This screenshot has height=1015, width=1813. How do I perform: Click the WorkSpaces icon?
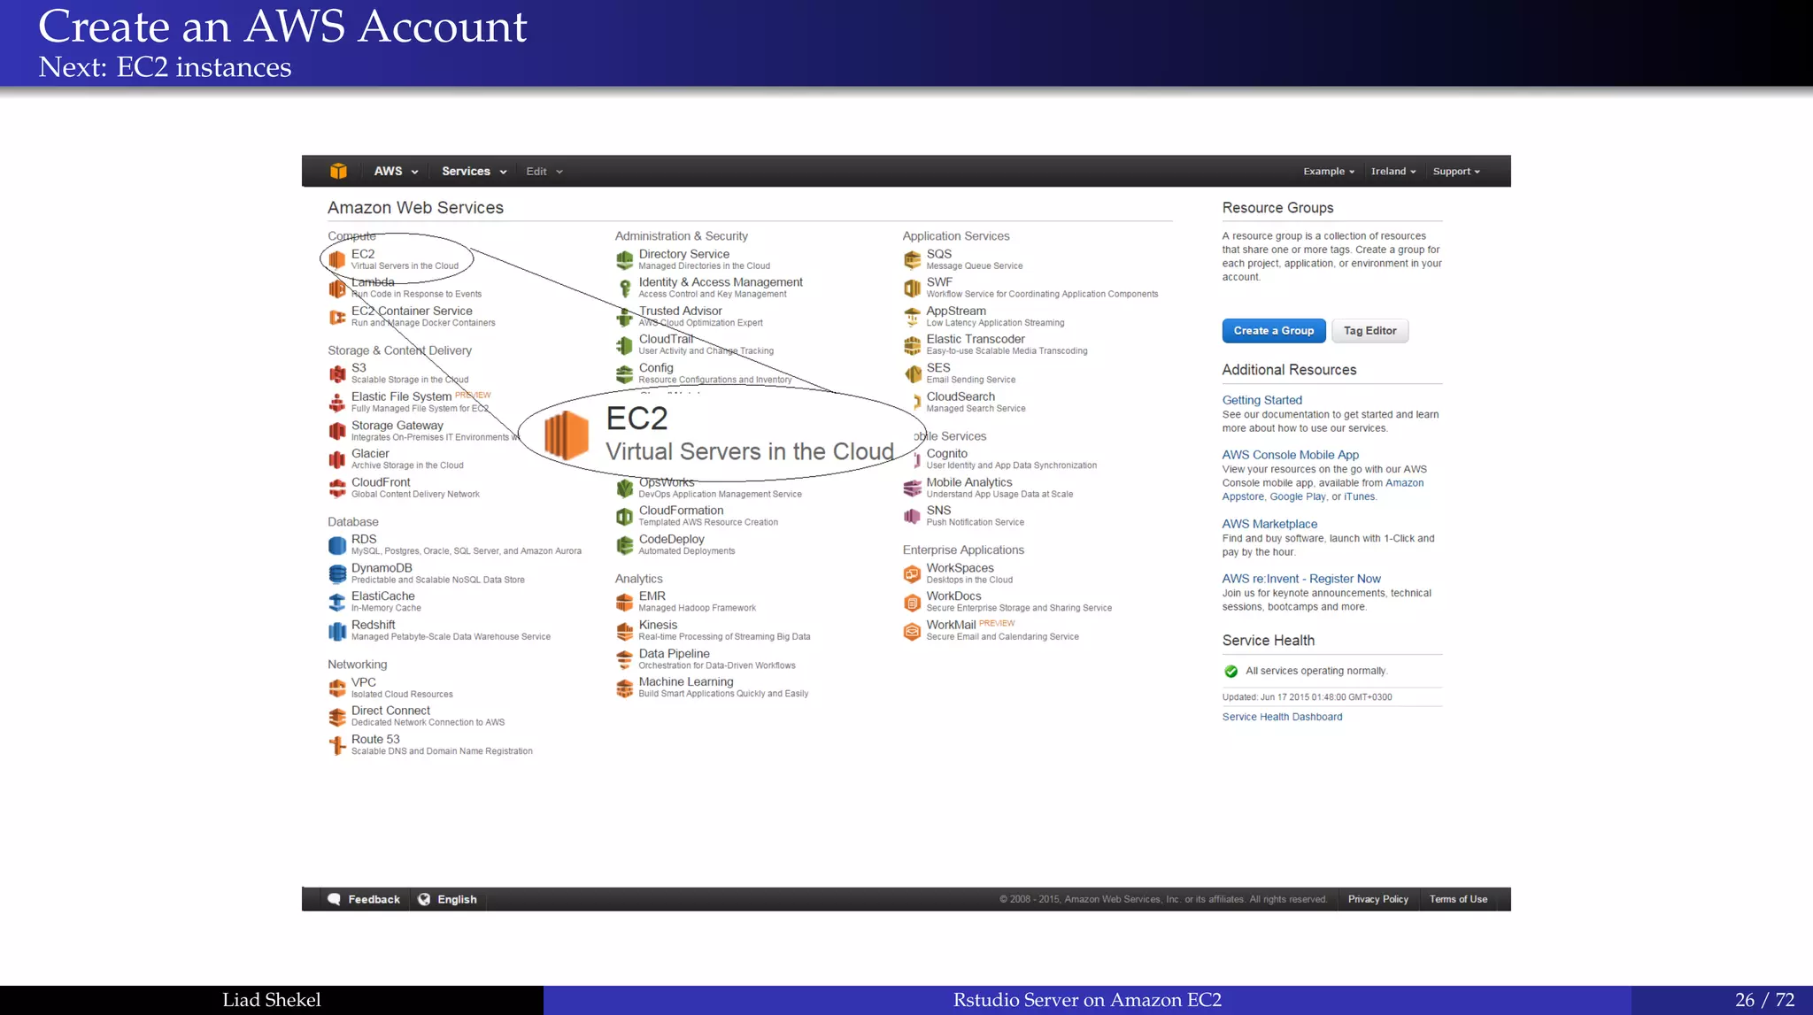[x=912, y=573]
